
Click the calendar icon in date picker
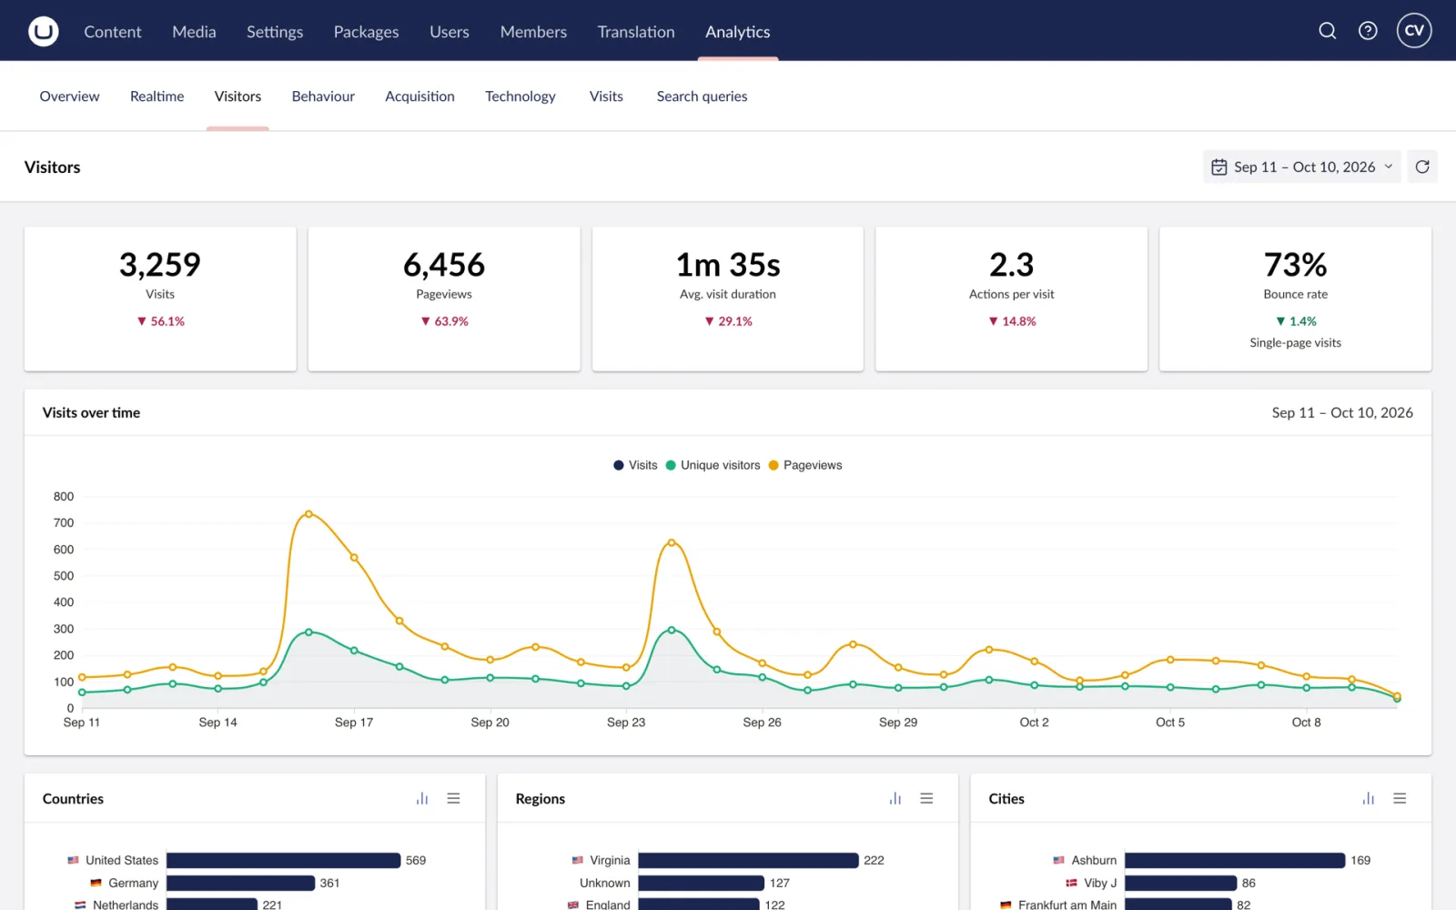[x=1219, y=167]
